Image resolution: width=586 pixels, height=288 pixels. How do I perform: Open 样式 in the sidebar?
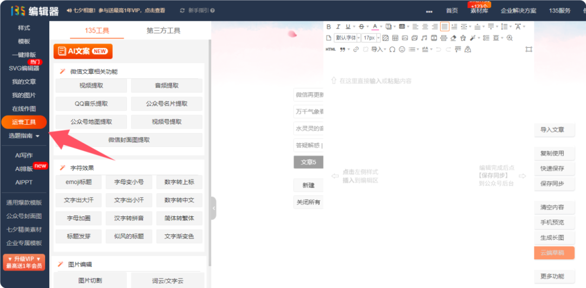tap(24, 28)
